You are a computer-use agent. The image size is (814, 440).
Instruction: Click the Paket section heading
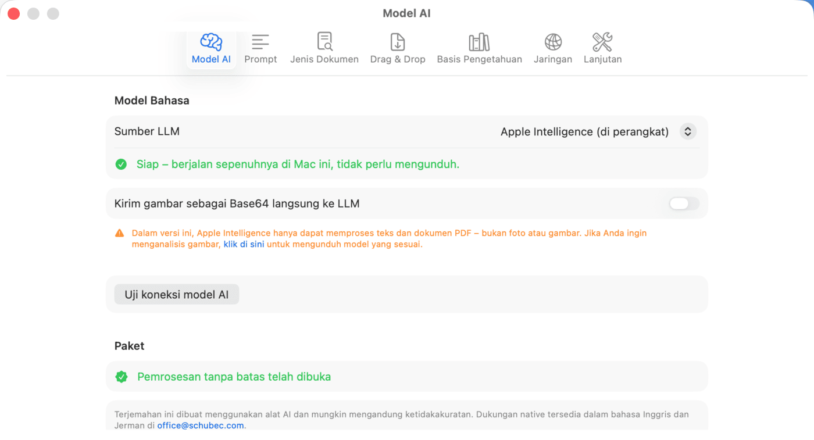tap(129, 346)
